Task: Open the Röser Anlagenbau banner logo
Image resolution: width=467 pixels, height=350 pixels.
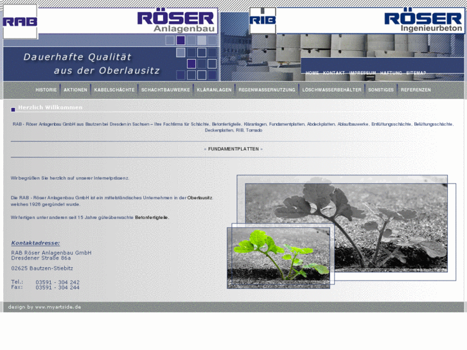Action: 176,22
